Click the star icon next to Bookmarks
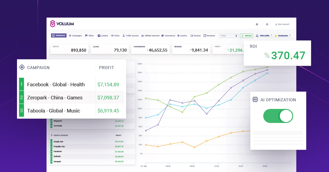 tap(276, 36)
